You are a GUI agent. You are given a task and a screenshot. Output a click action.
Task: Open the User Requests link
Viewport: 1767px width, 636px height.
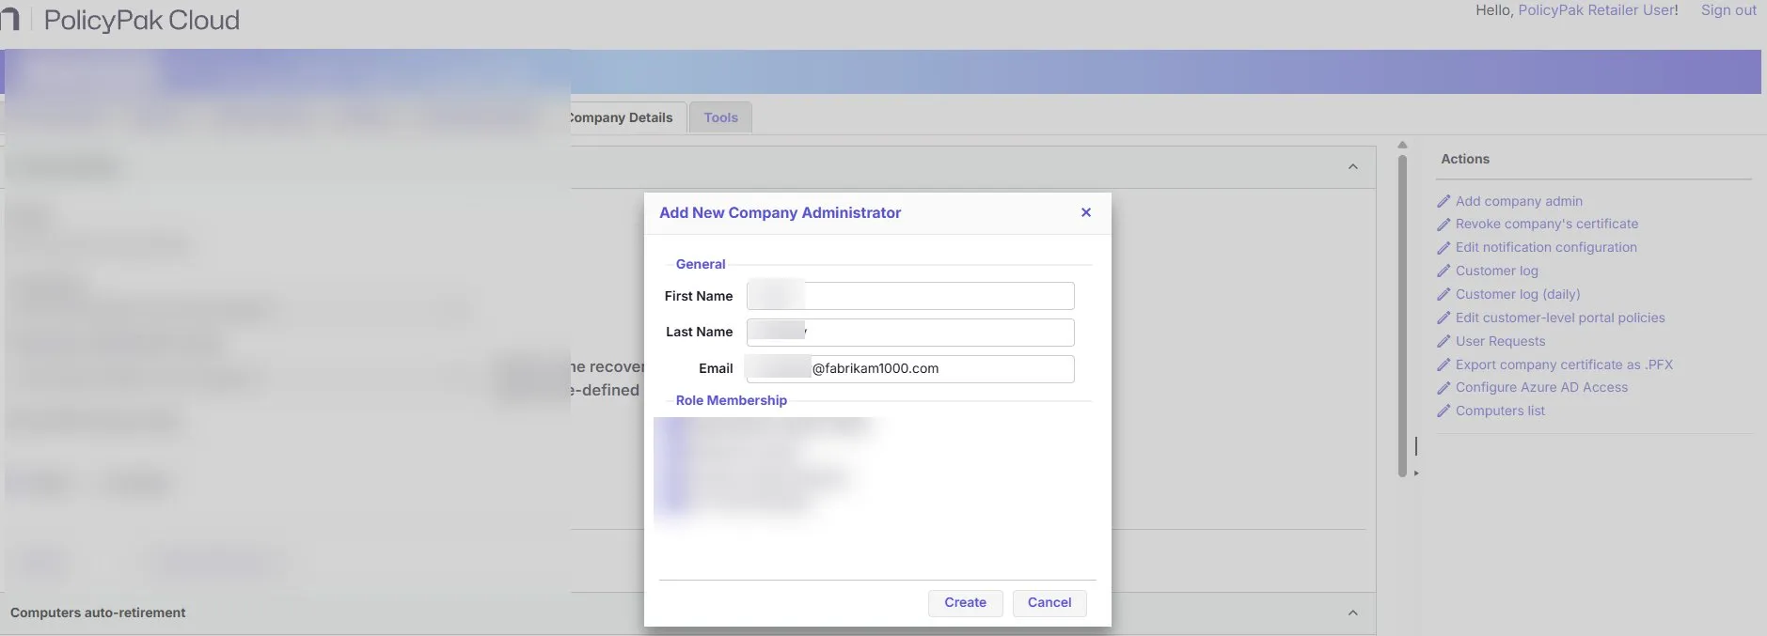click(1500, 341)
